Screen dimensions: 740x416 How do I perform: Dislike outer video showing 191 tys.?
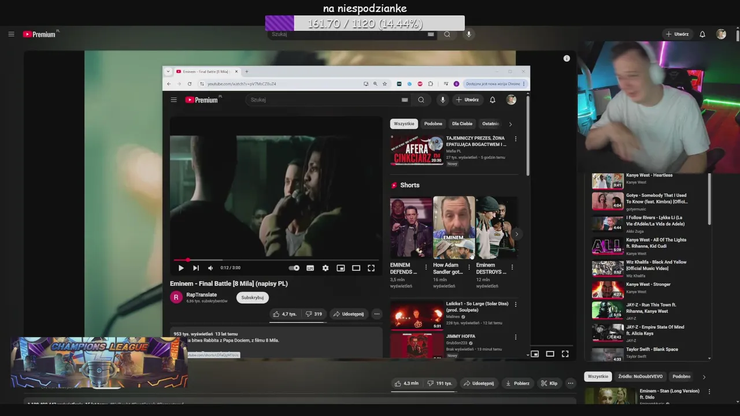[x=440, y=384]
